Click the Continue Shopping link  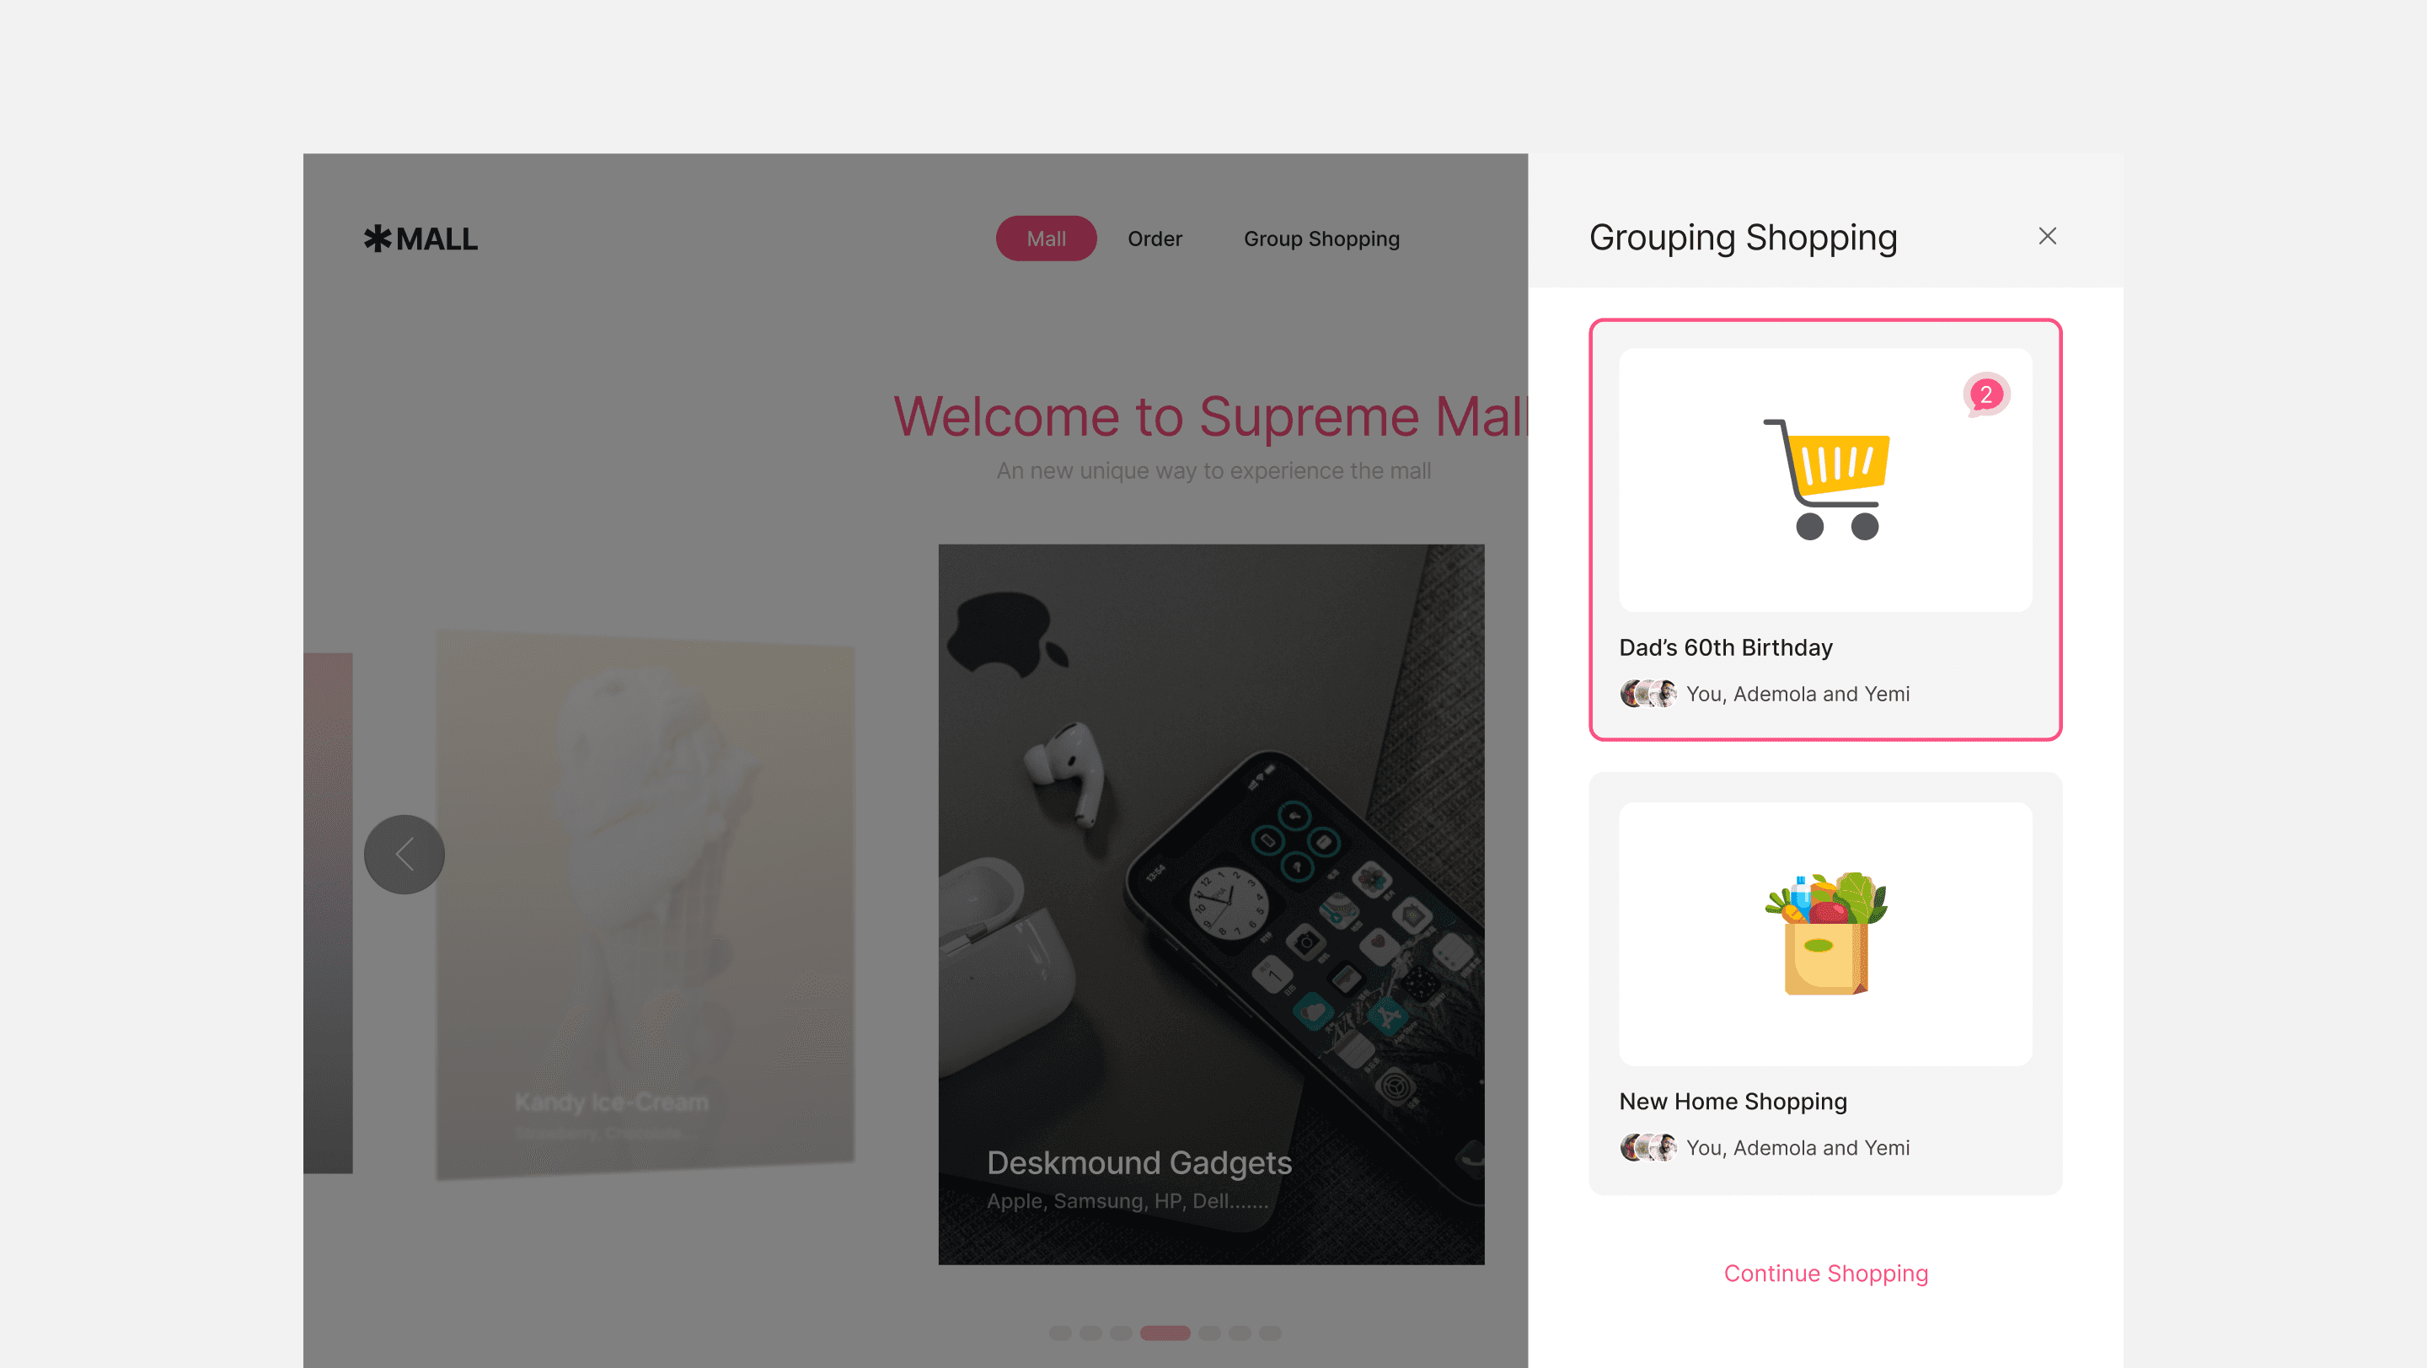[x=1825, y=1273]
